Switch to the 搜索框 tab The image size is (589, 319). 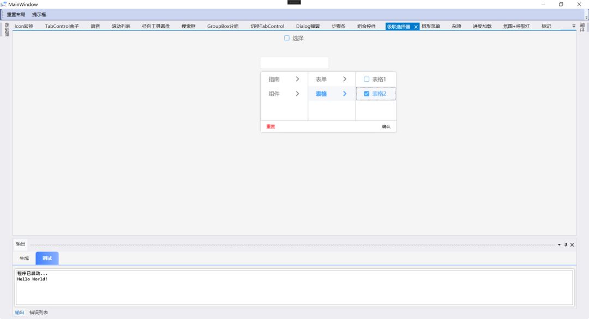(189, 26)
